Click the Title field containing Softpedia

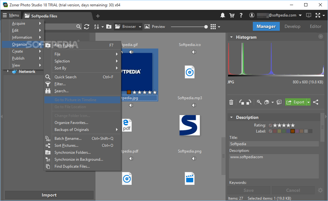274,144
